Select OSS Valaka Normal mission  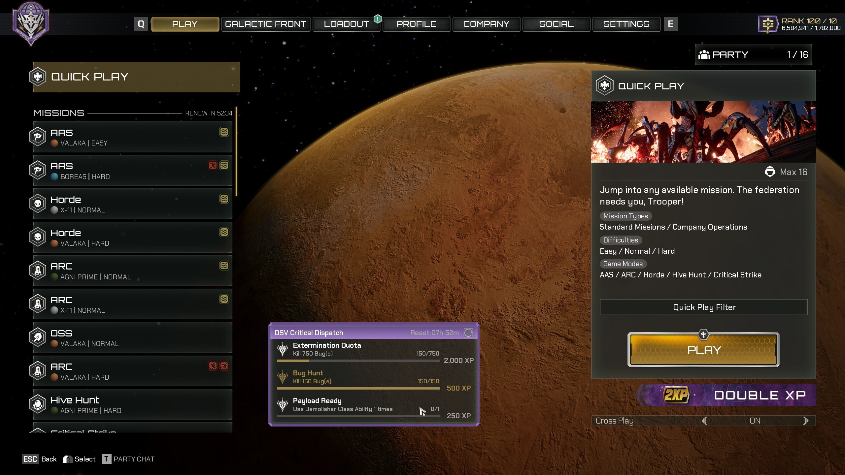[x=133, y=337]
